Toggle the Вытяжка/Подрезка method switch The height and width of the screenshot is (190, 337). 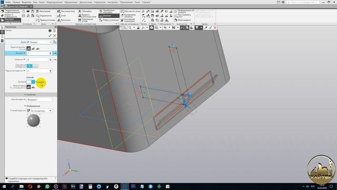tap(31, 82)
